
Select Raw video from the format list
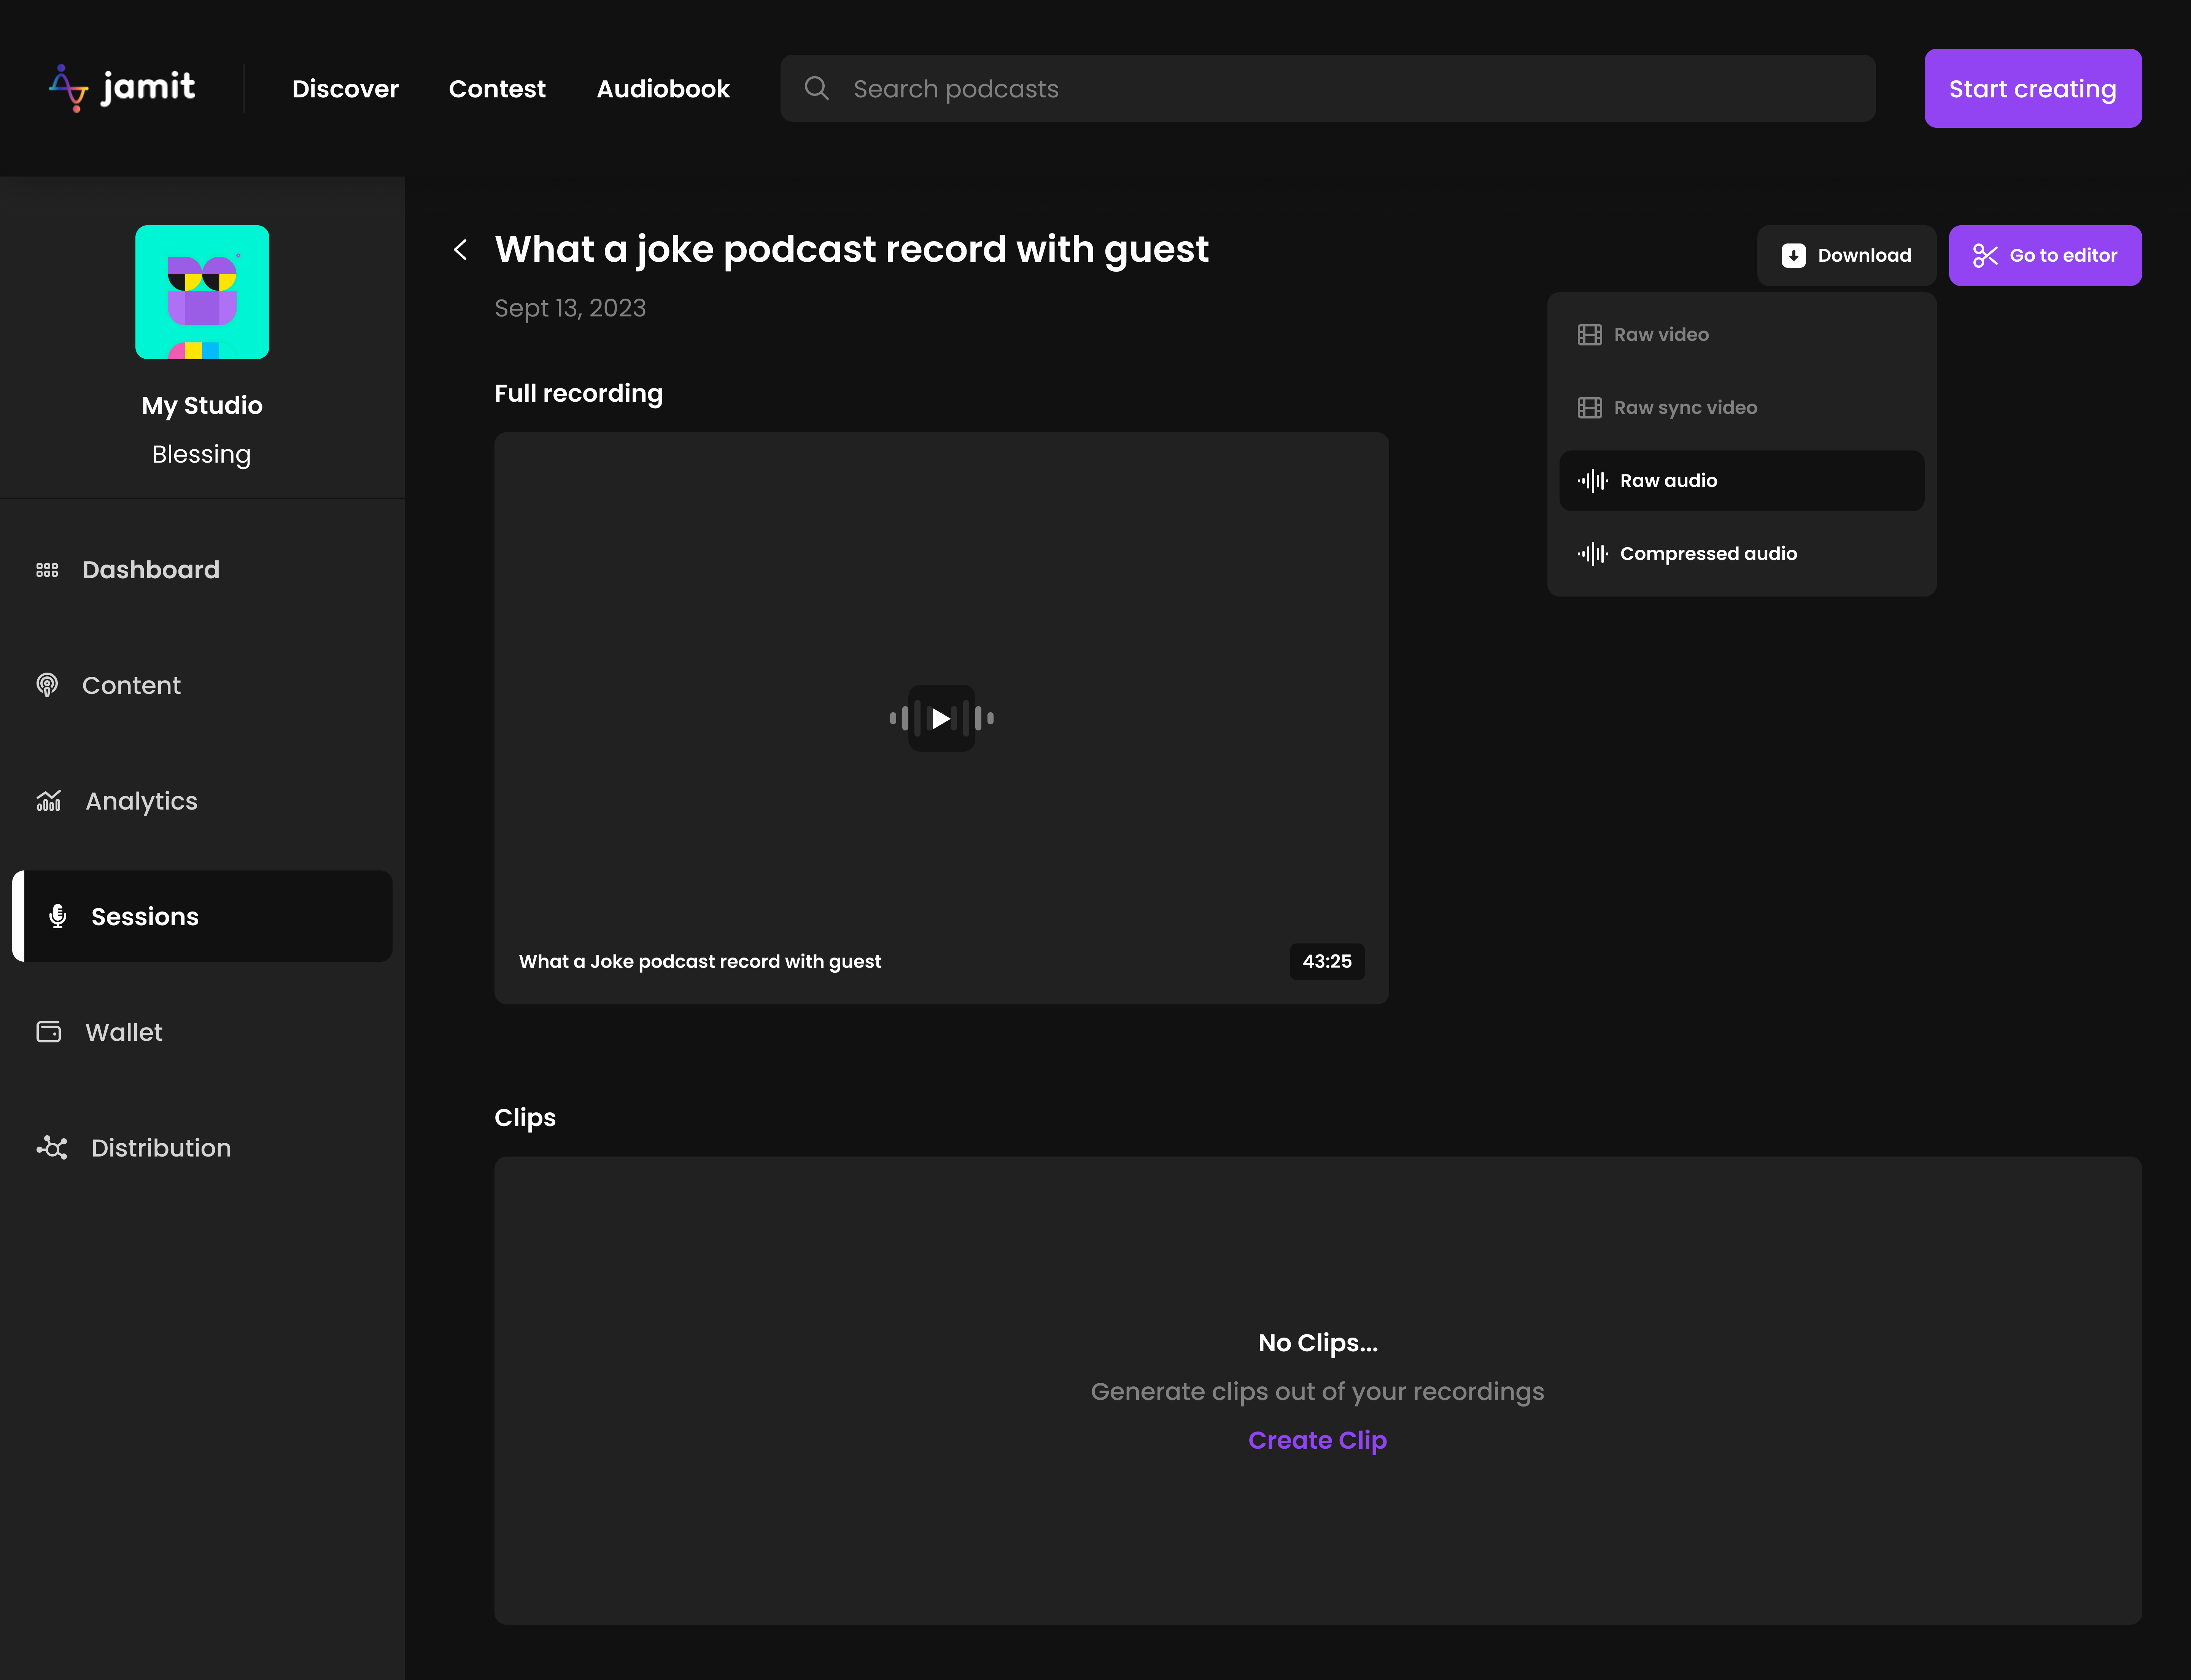[1661, 334]
